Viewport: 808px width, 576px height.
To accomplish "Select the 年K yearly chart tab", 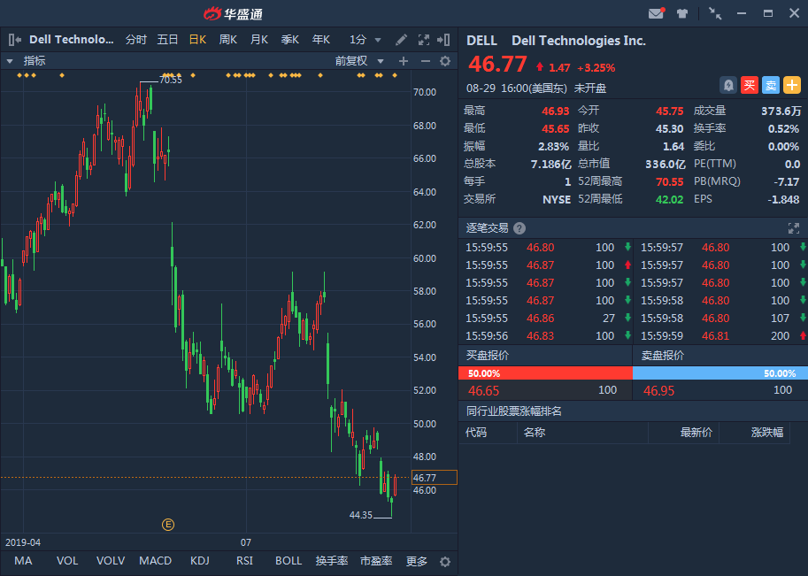I will (x=320, y=40).
